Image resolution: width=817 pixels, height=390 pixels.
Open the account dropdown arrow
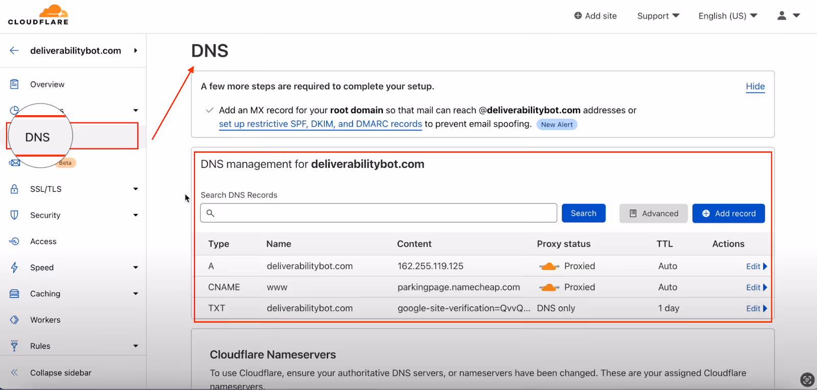tap(796, 16)
